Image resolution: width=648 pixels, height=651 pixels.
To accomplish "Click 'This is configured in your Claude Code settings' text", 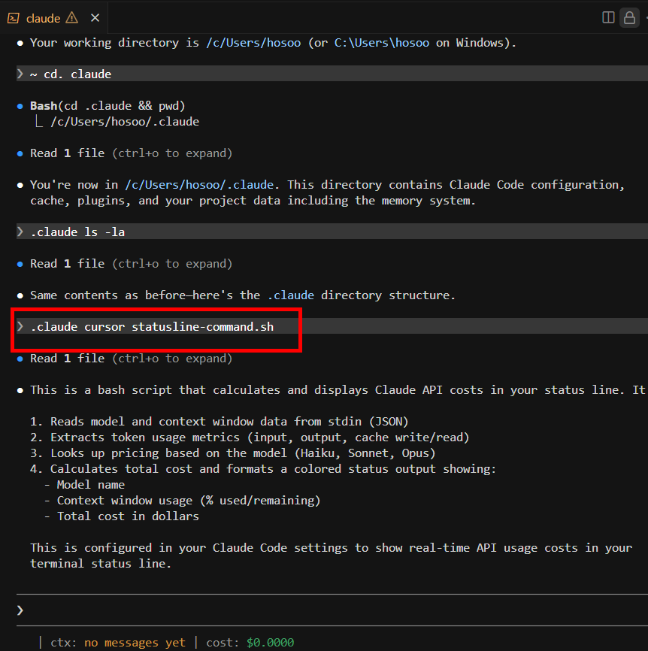I will [331, 556].
